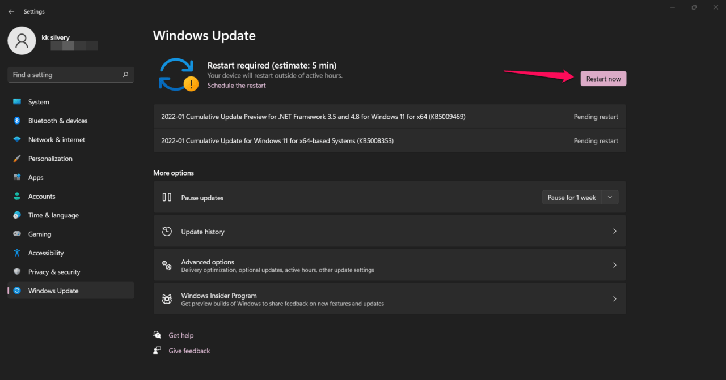
Task: Click the Personalization paintbrush icon
Action: [17, 159]
